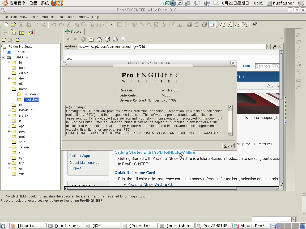
Task: Click the copyright text scroll-down arrow
Action: click(x=231, y=134)
